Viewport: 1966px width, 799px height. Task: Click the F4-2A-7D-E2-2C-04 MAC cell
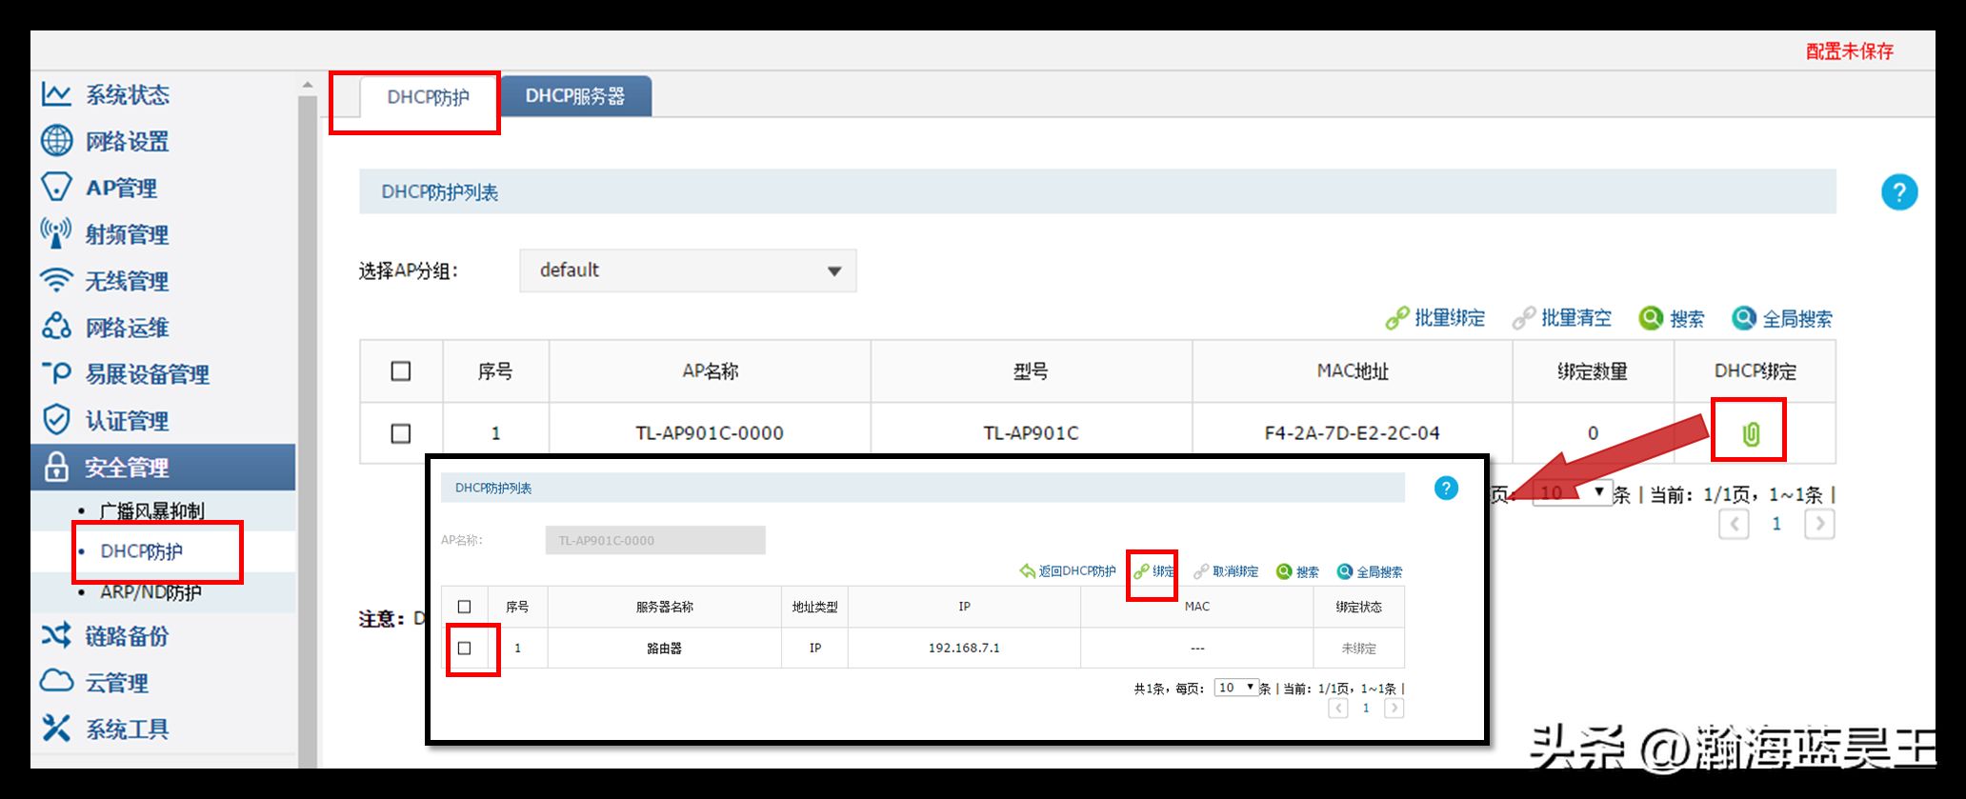1352,433
